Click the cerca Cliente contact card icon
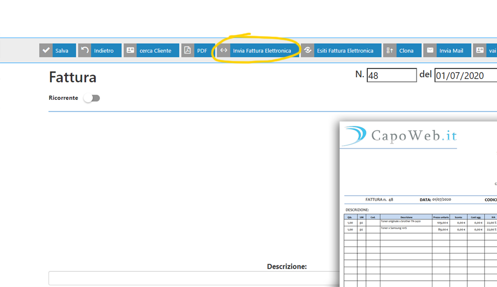This screenshot has height=287, width=497. pyautogui.click(x=130, y=50)
